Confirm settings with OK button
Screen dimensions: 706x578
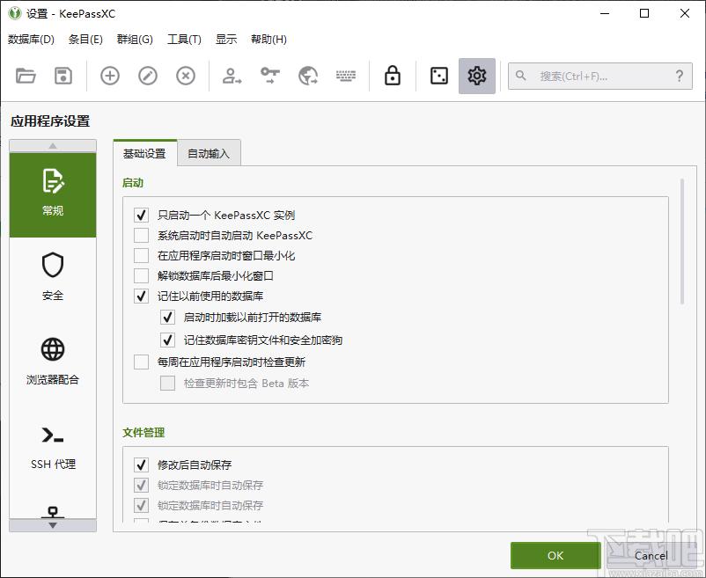[555, 555]
